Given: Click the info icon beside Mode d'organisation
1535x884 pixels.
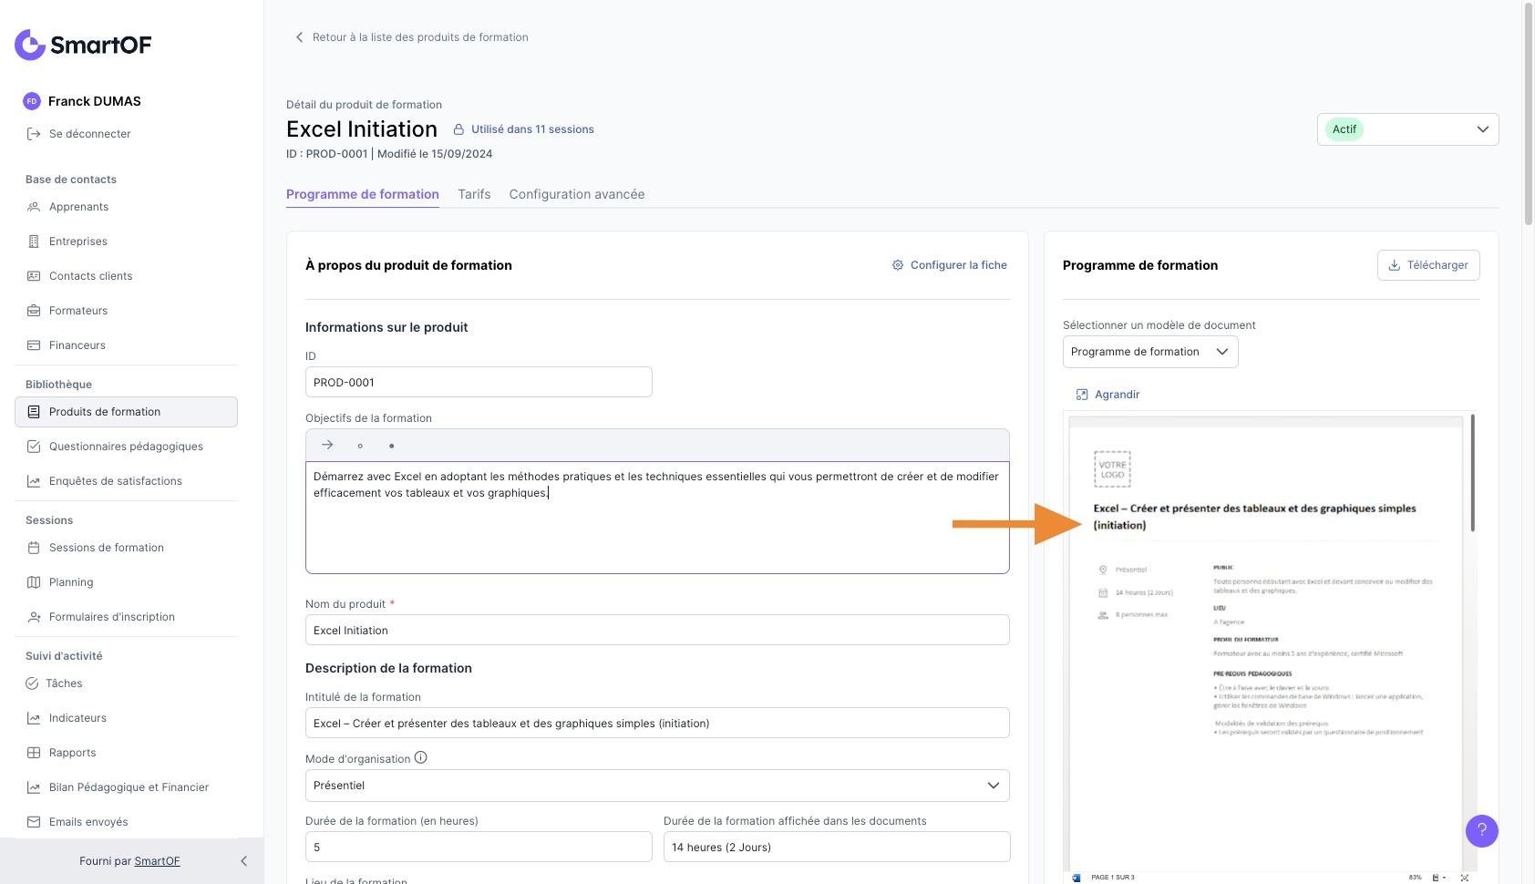Looking at the screenshot, I should [x=420, y=757].
